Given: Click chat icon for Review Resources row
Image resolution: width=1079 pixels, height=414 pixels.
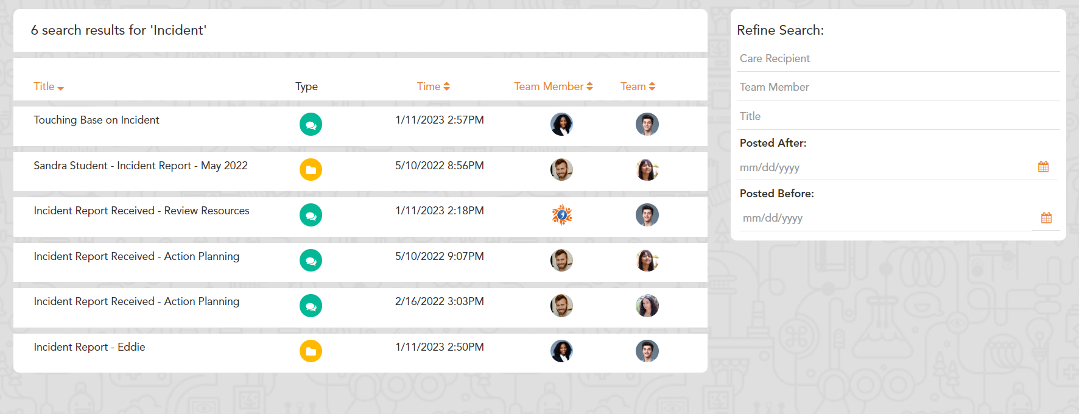Looking at the screenshot, I should 311,215.
